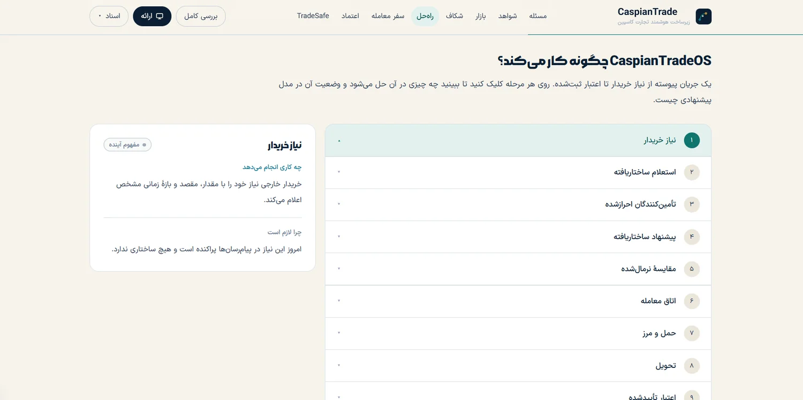
Task: Select step number ۴ circle
Action: point(692,236)
